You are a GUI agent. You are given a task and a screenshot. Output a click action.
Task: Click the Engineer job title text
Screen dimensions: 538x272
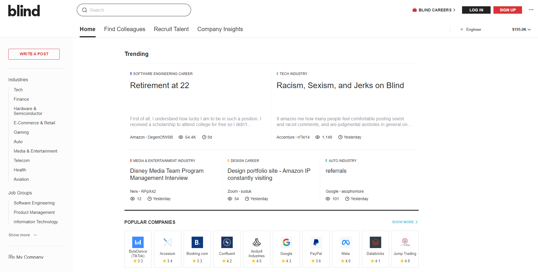[474, 29]
